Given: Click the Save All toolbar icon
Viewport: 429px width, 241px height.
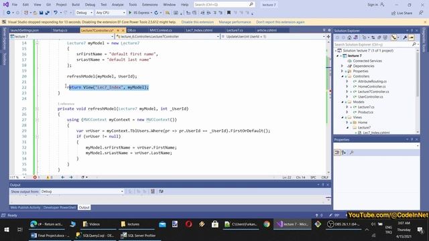Looking at the screenshot, I should pos(48,13).
